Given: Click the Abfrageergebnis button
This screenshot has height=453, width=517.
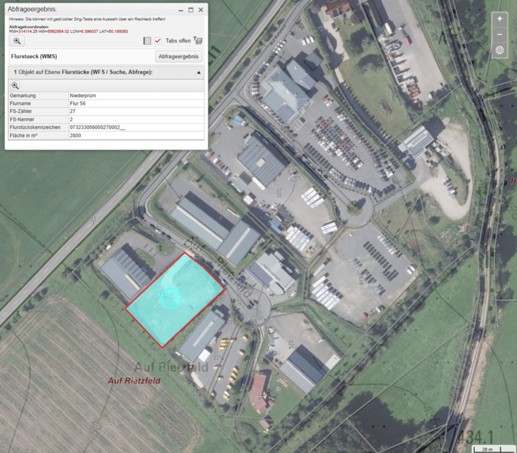Looking at the screenshot, I should [178, 56].
